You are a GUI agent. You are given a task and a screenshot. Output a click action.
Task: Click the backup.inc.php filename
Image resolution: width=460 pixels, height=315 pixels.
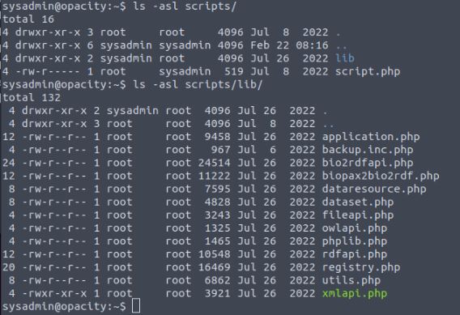[368, 150]
